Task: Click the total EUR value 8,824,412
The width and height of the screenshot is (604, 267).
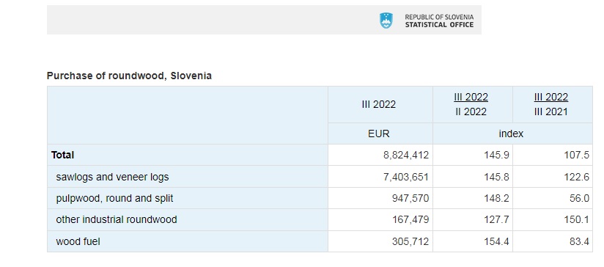Action: [406, 156]
